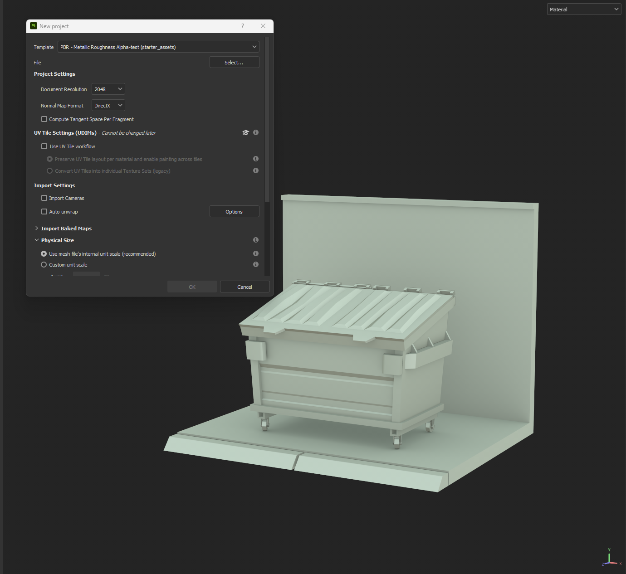Select the Custom unit scale radio option
The image size is (626, 574).
point(44,265)
